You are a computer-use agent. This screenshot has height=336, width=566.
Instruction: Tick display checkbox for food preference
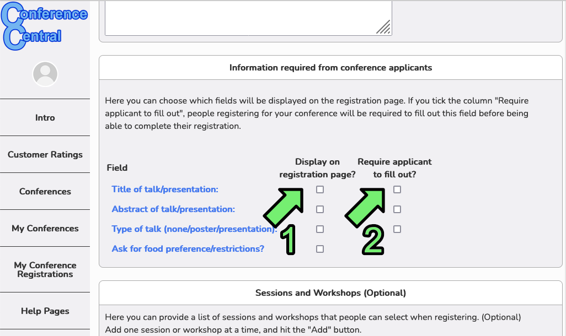click(320, 249)
